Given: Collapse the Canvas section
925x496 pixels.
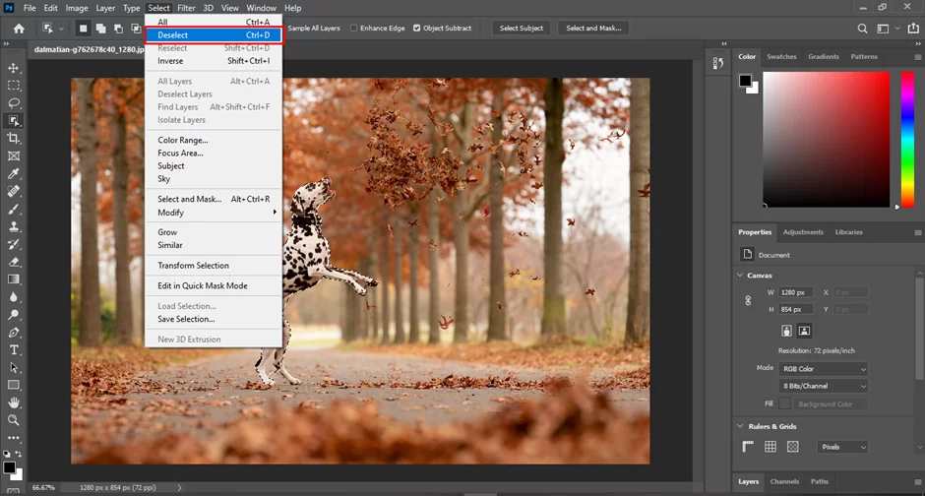Looking at the screenshot, I should point(740,275).
